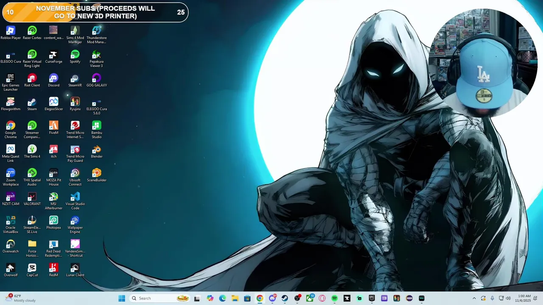Open the itch desktop shortcut
Screen dimensions: 543x305
(x=53, y=152)
